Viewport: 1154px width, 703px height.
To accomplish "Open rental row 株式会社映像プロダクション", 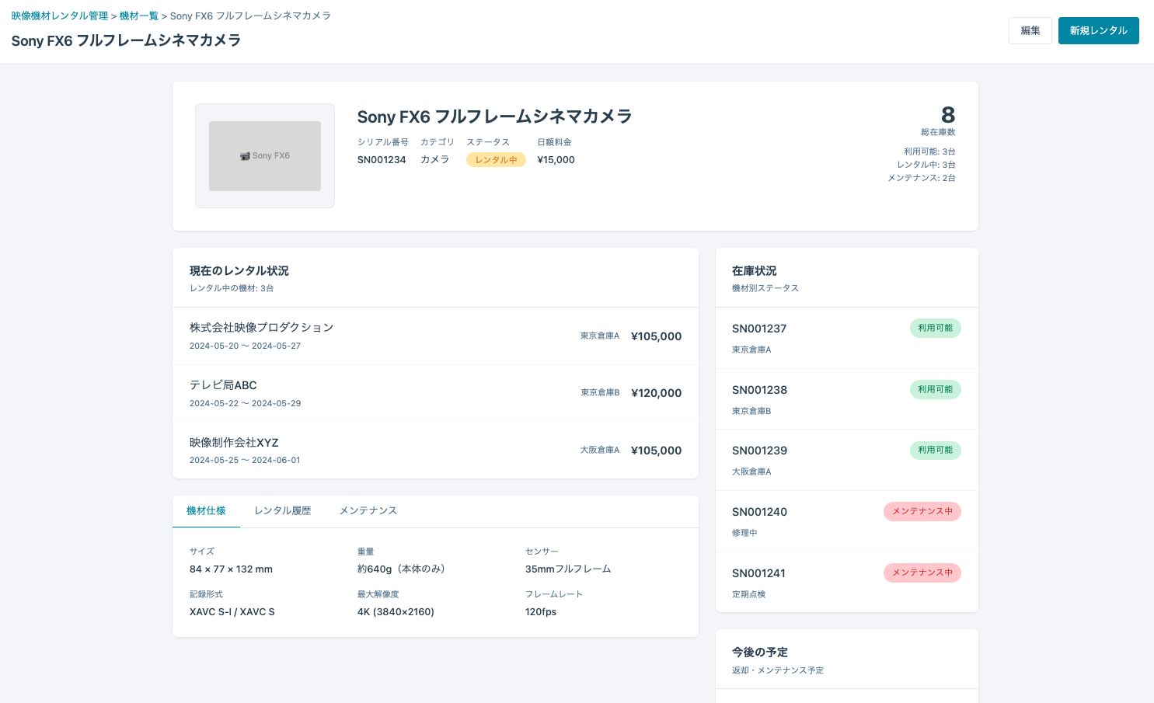I will point(435,336).
